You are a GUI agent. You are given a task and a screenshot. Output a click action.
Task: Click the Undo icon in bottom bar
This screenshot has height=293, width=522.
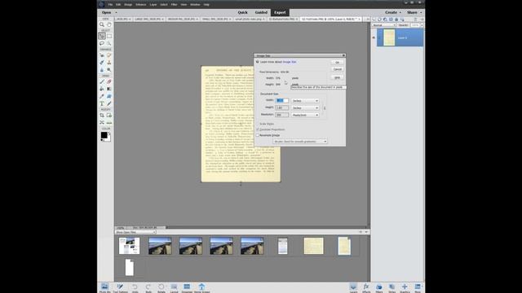click(x=135, y=287)
